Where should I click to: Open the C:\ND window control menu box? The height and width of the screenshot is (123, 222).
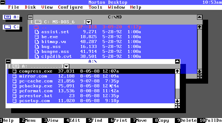(31, 17)
